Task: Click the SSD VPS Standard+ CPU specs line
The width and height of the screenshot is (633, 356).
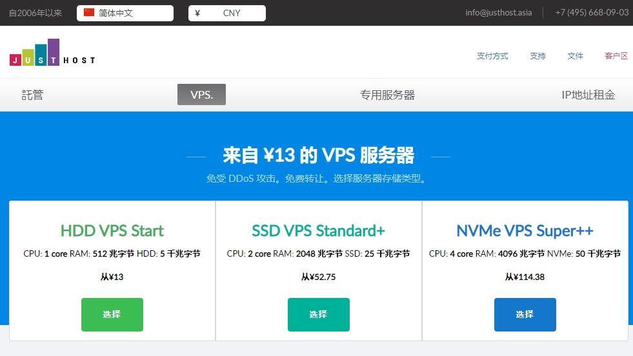Action: click(319, 253)
